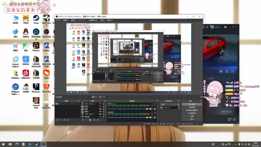The width and height of the screenshot is (261, 147).
Task: Open source properties gear in Sources toolbar
Action: (90, 120)
